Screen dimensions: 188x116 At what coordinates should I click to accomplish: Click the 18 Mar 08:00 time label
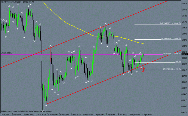click(52, 115)
